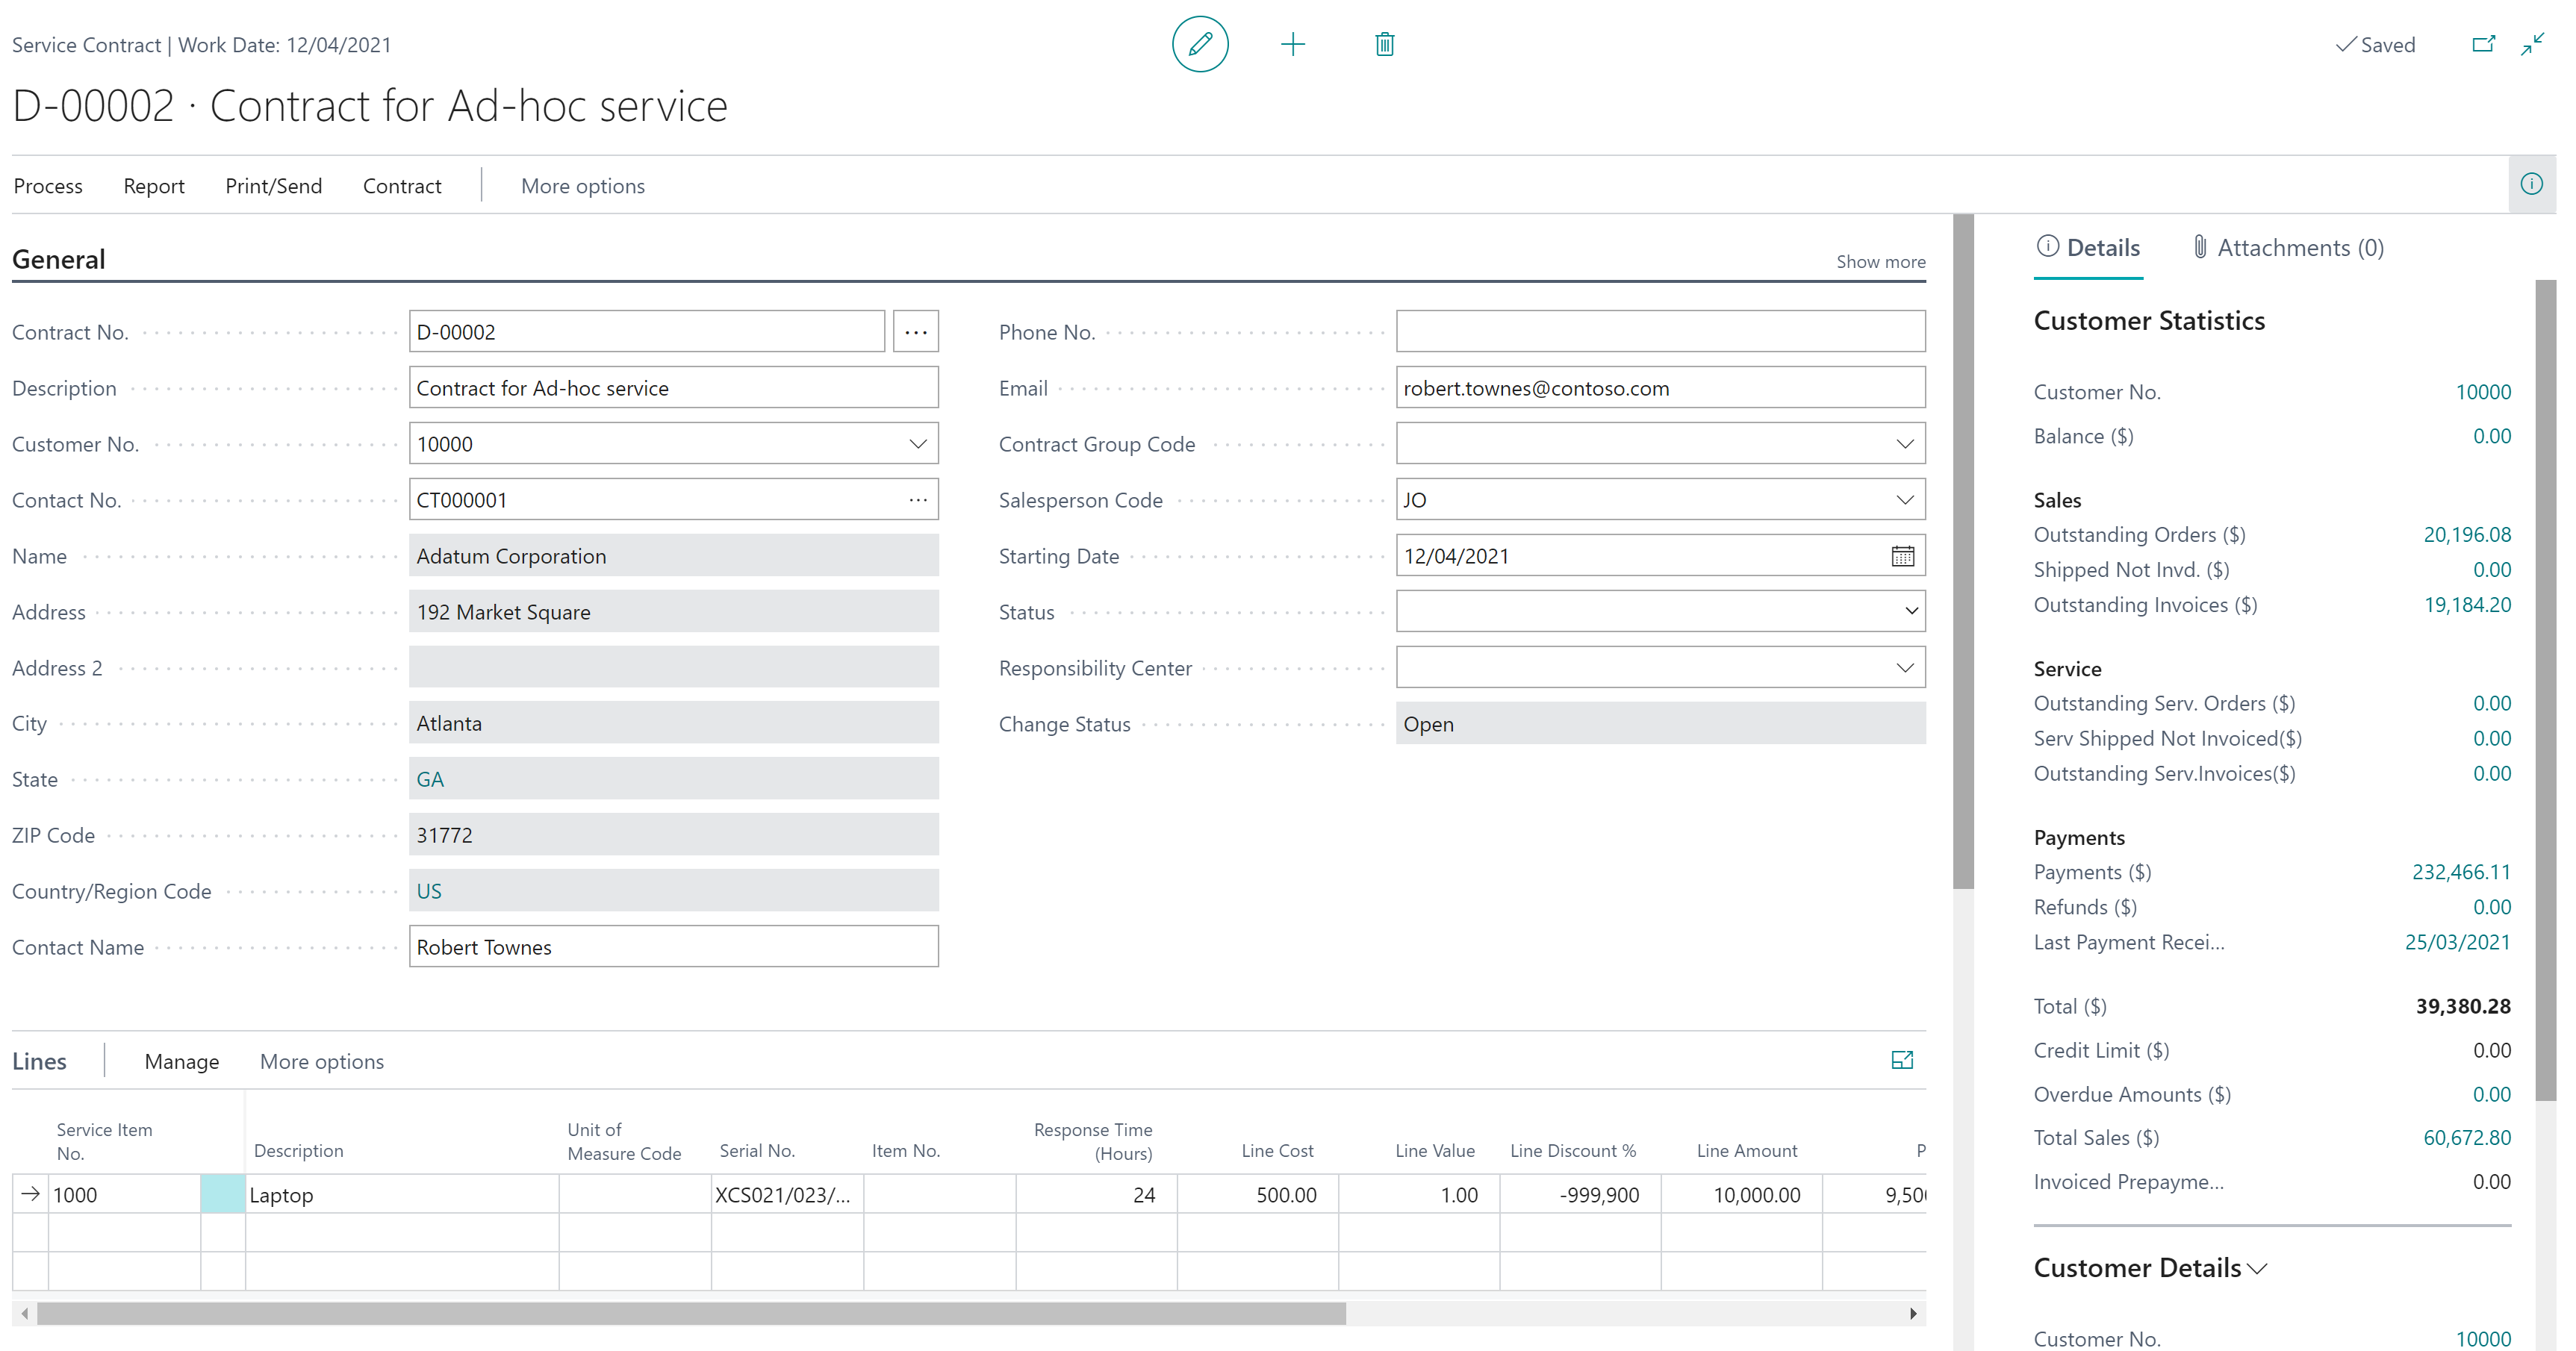This screenshot has width=2576, height=1351.
Task: Open the Salesperson Code dropdown
Action: [x=1908, y=499]
